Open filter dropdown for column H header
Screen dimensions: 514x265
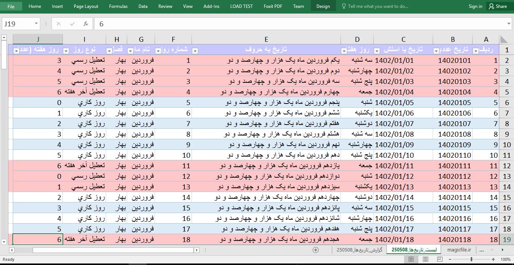pos(109,51)
